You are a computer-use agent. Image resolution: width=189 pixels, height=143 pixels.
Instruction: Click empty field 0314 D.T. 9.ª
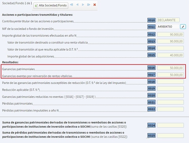click(171, 48)
